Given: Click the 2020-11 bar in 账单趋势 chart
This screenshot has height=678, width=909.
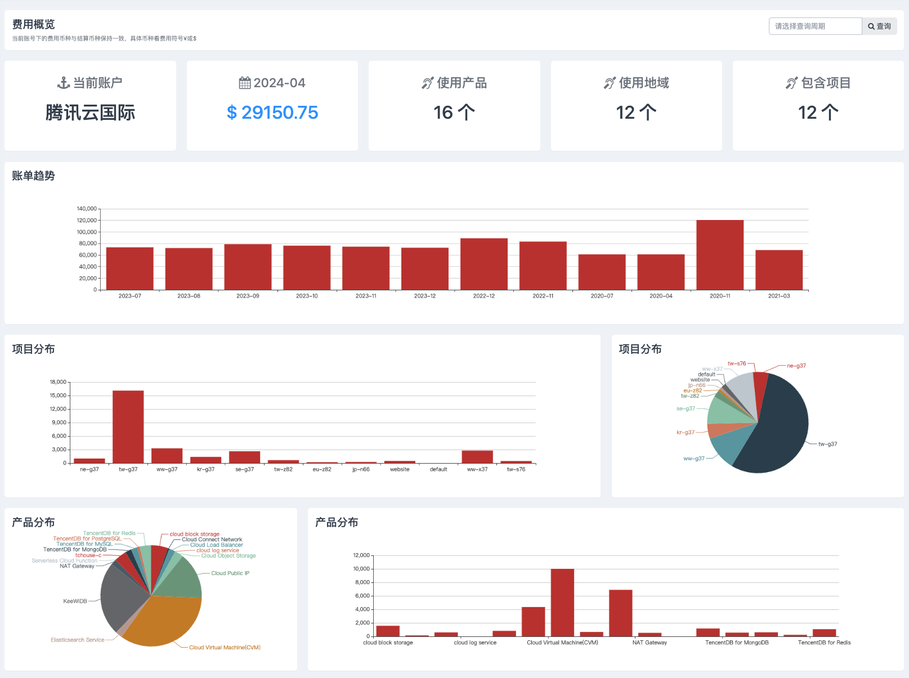Looking at the screenshot, I should click(720, 255).
